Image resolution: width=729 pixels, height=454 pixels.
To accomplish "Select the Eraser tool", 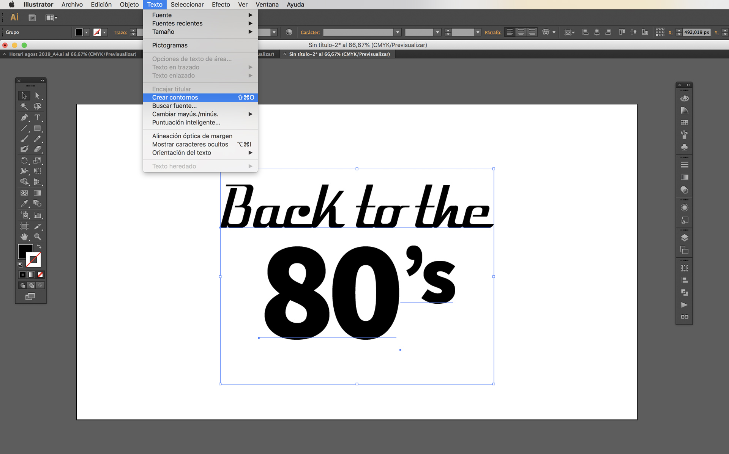I will point(37,149).
